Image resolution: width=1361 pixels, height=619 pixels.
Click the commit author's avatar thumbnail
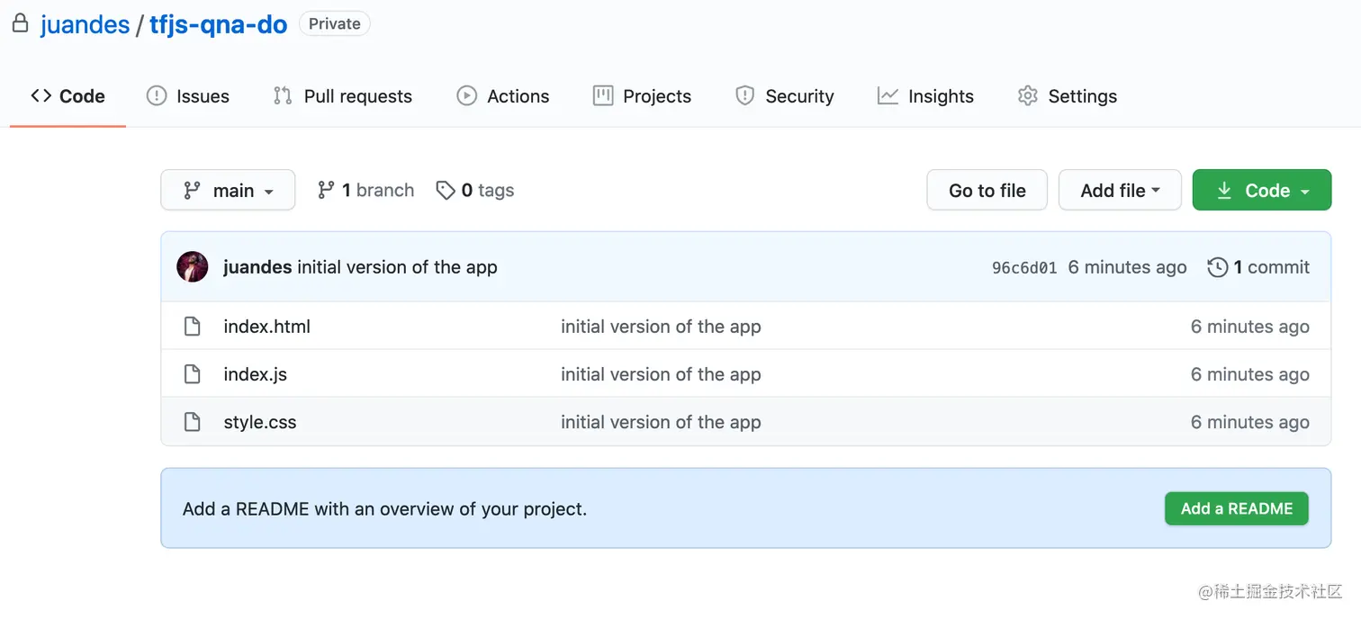pyautogui.click(x=192, y=266)
